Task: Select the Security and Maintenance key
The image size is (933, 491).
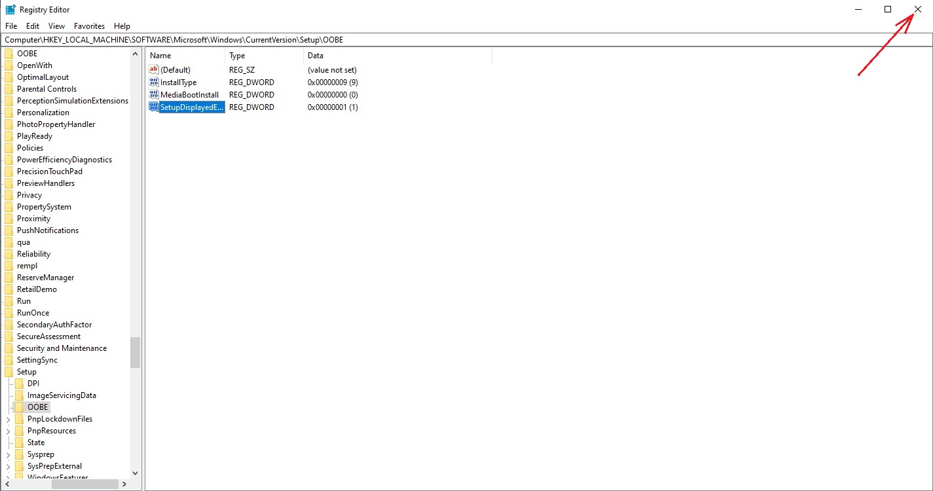Action: tap(62, 348)
